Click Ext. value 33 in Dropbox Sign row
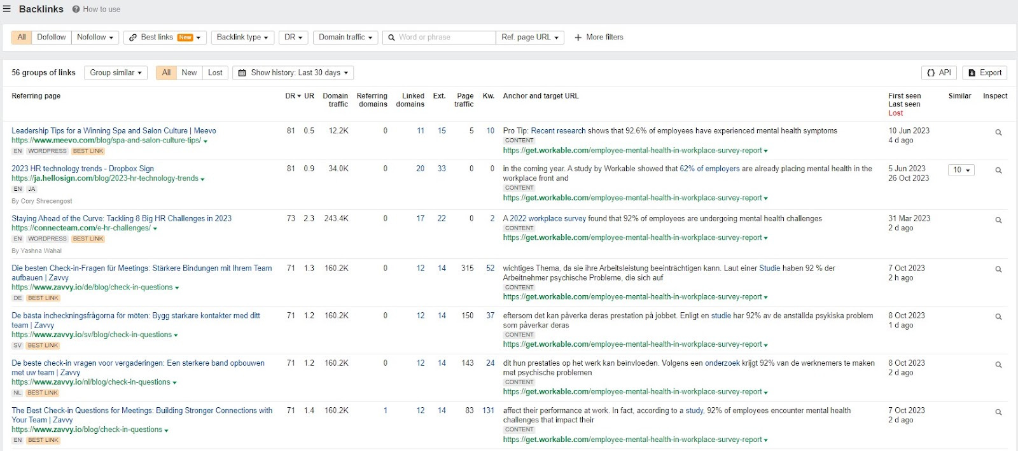The width and height of the screenshot is (1018, 451). tap(442, 169)
